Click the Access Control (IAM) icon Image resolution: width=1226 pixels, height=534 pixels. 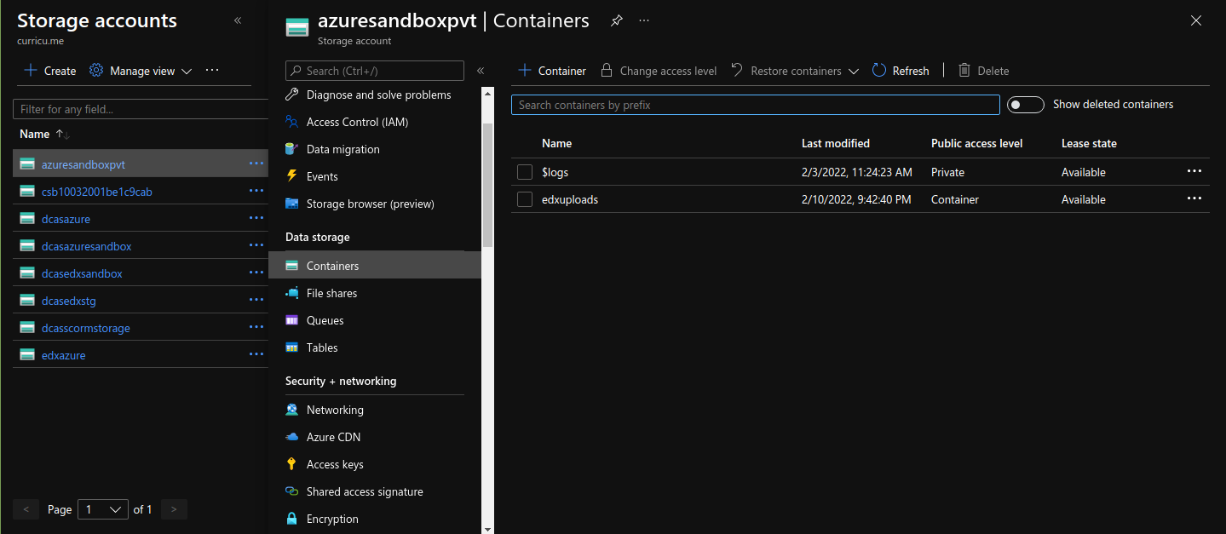click(x=292, y=122)
